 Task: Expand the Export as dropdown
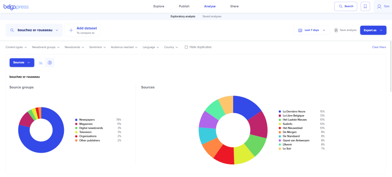[373, 30]
